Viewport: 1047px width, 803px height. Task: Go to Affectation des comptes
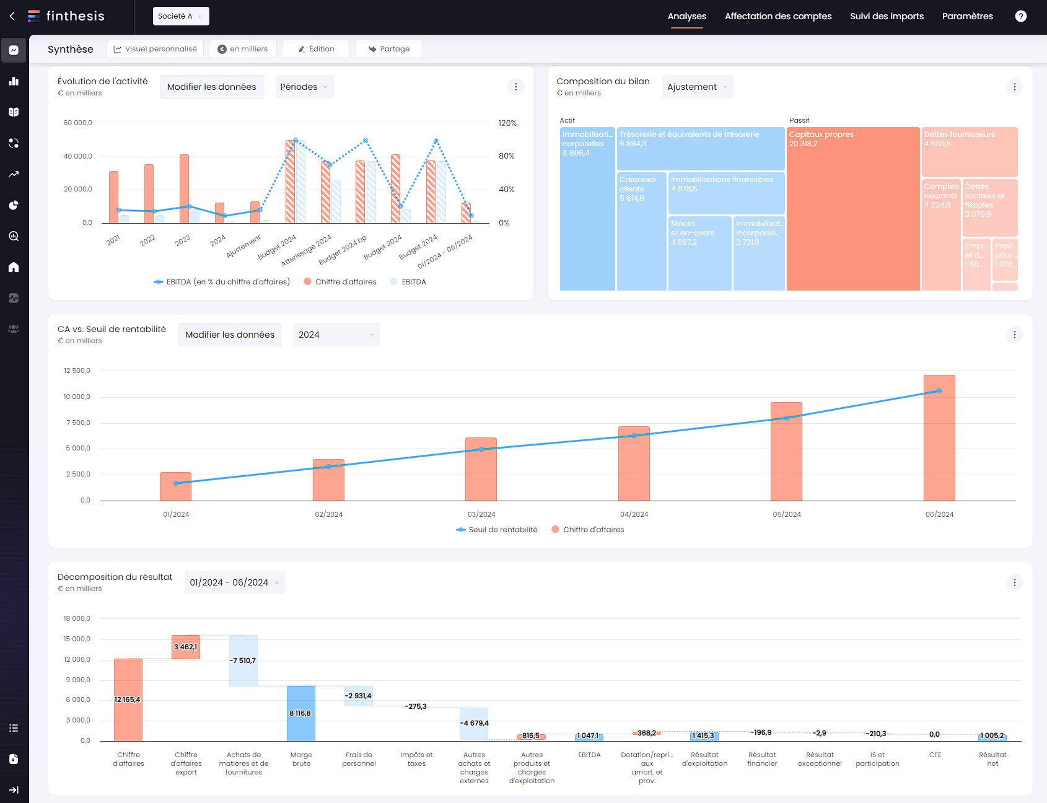778,16
